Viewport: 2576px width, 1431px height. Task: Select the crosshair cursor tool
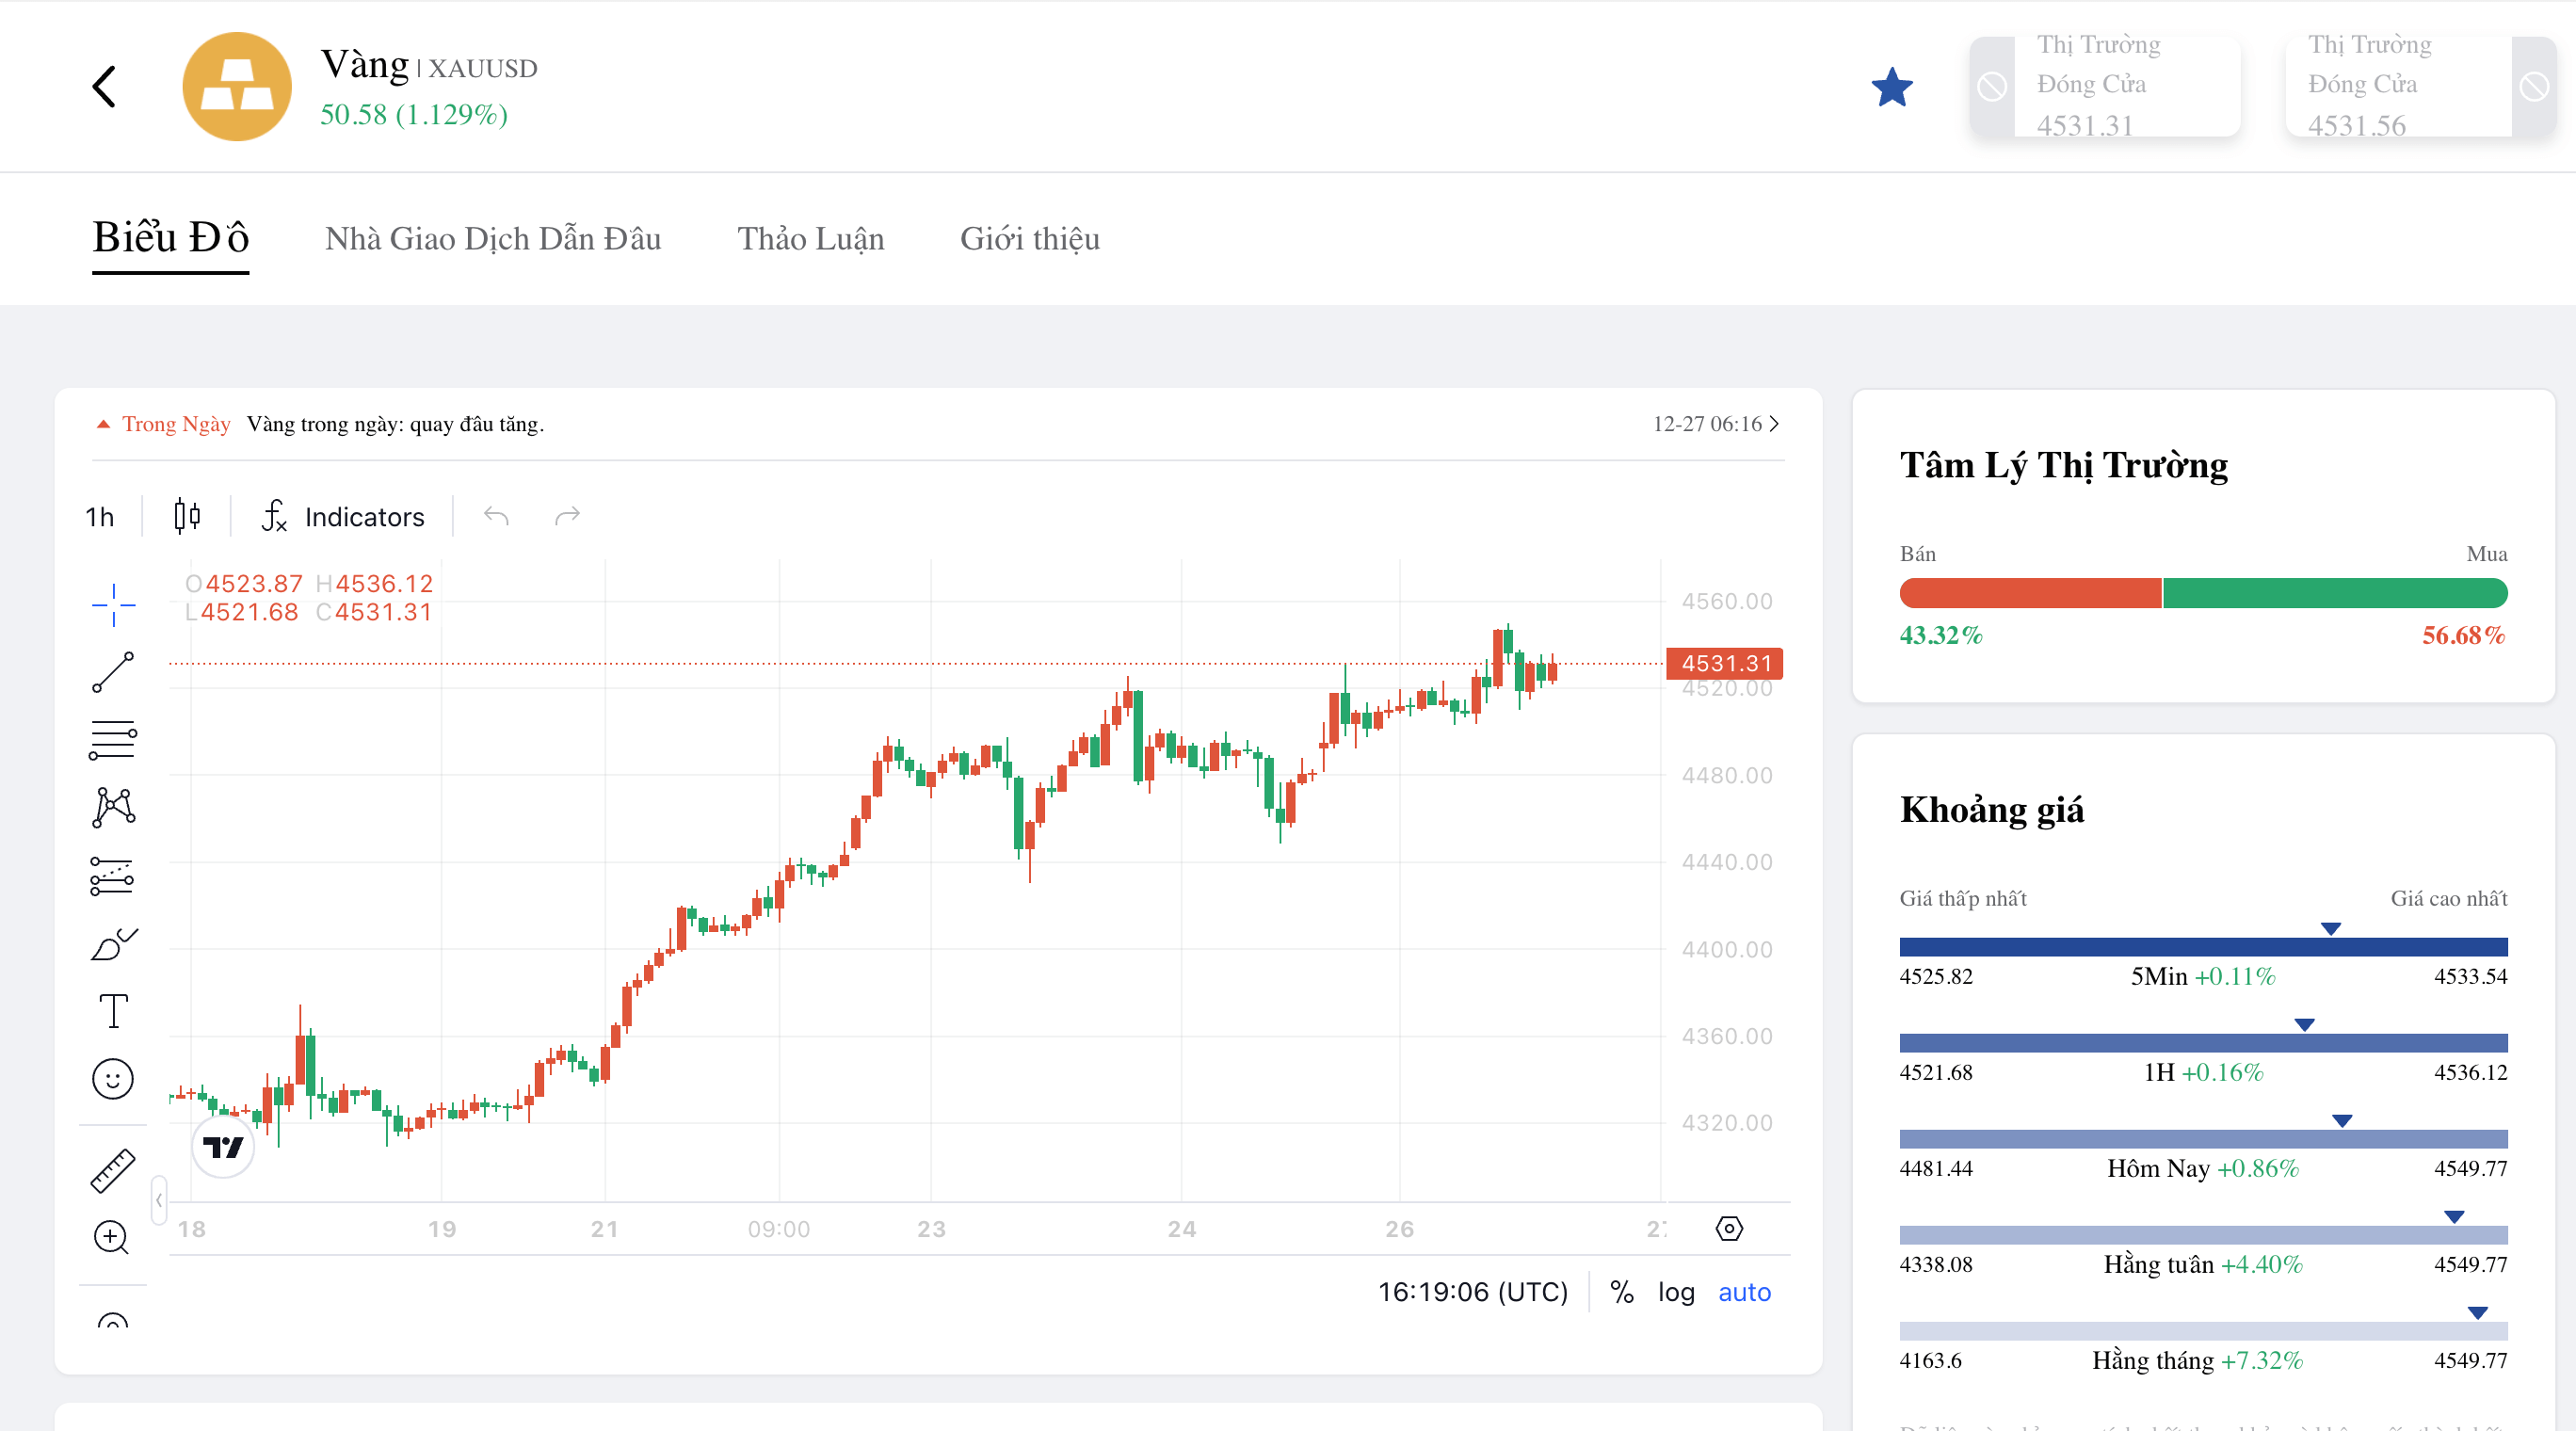112,605
